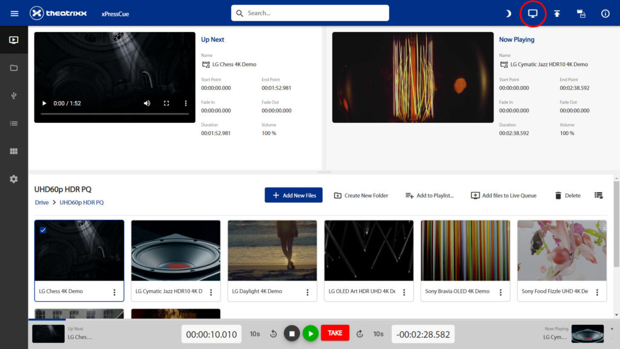Open more options in the Up Next video player
620x349 pixels.
(186, 104)
